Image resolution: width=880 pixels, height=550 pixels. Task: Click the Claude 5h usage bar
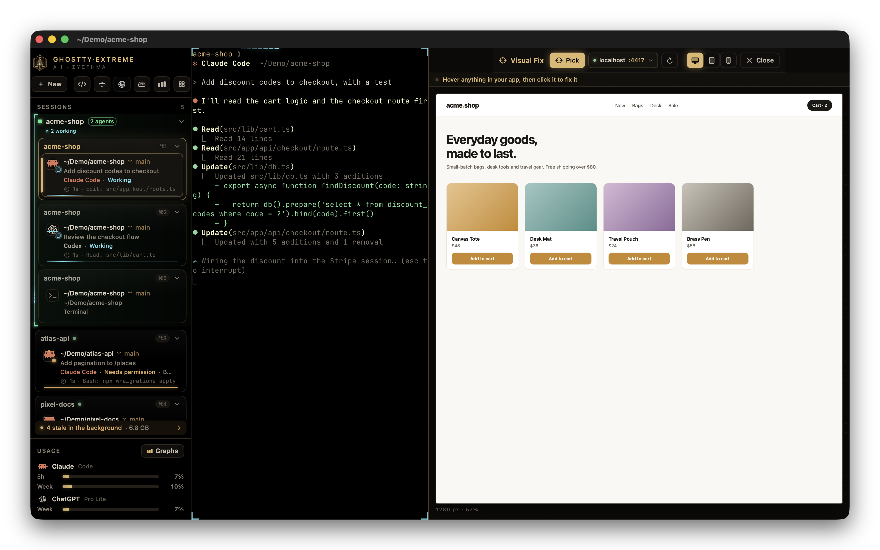click(111, 477)
